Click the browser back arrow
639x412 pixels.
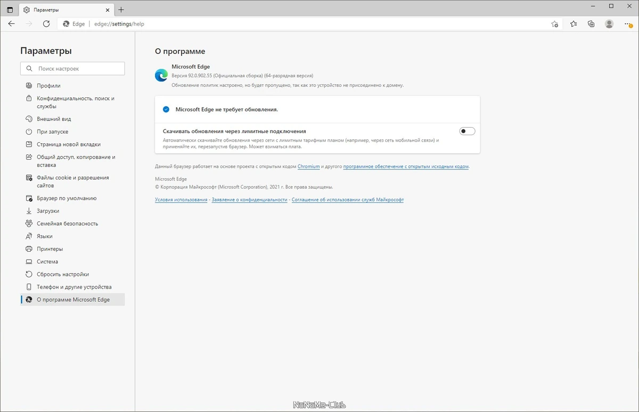12,24
